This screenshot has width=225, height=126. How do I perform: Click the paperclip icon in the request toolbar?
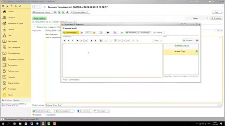[67, 12]
